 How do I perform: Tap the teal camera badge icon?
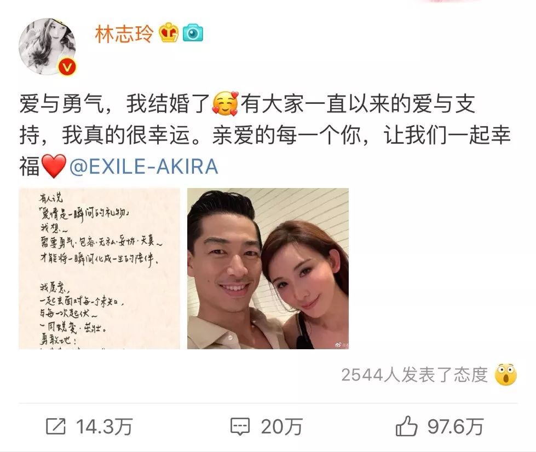pos(193,33)
